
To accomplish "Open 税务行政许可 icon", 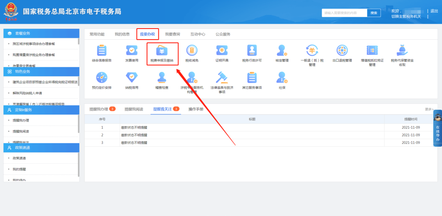I will (252, 50).
